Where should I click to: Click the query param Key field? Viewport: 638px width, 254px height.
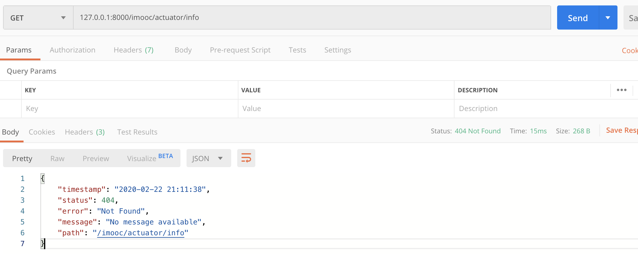point(130,109)
